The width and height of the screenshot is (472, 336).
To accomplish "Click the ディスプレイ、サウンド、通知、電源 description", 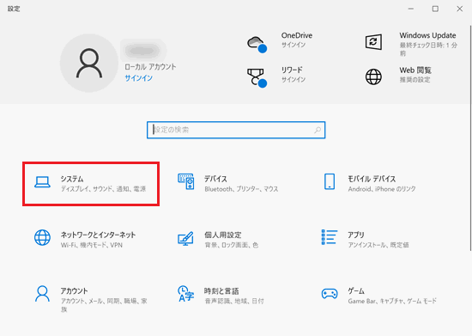I will tap(103, 189).
